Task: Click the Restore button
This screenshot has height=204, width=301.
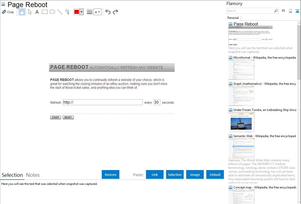Action: (111, 174)
